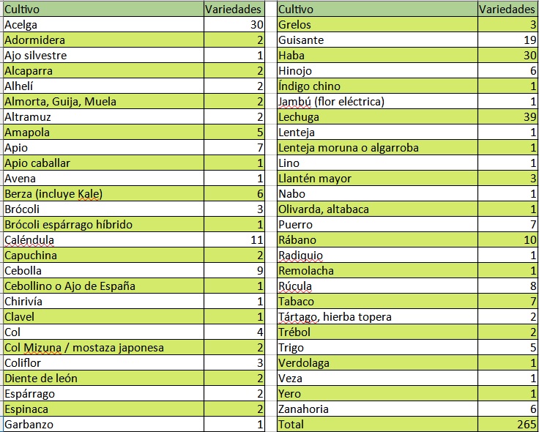The height and width of the screenshot is (432, 539).
Task: Select the Garbanzo cell
Action: coord(104,425)
